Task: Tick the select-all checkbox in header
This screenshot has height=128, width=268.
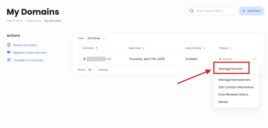Action: pos(80,48)
